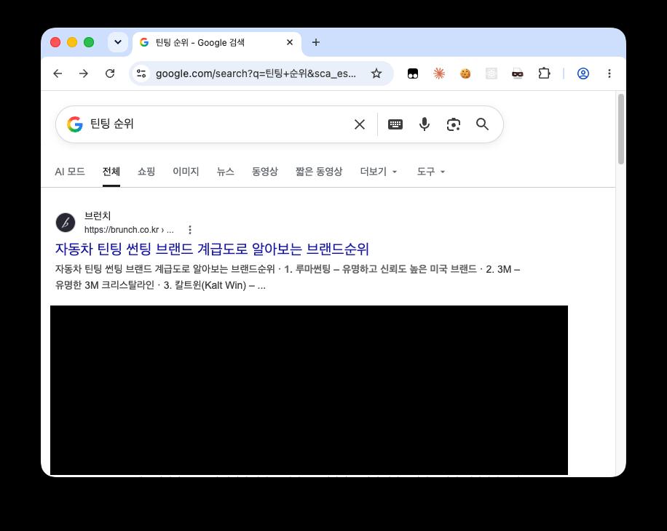Open the faded gray extension icon
The image size is (667, 531).
(492, 73)
